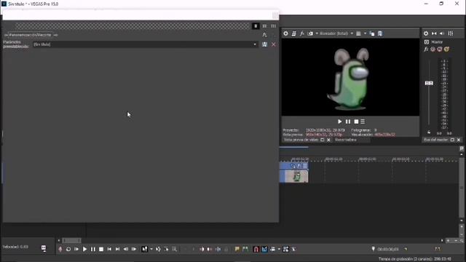This screenshot has height=262, width=466.
Task: Toggle dim output speaker icon
Action: [x=442, y=33]
